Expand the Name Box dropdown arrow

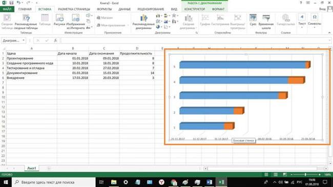(x=24, y=40)
